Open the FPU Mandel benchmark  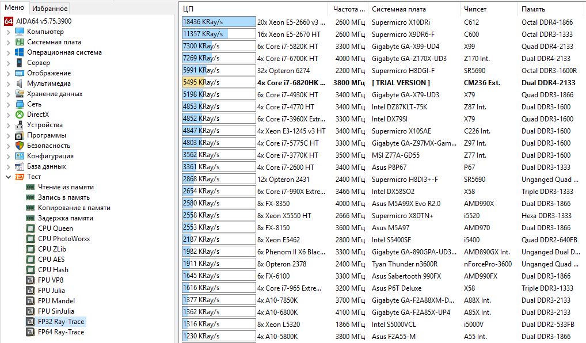[56, 301]
